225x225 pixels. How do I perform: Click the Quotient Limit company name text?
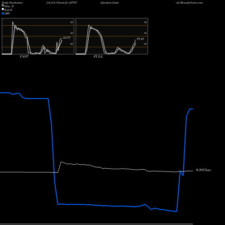point(109,3)
